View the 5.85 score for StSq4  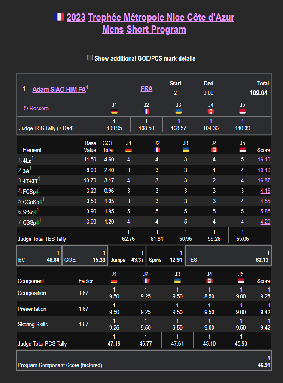click(x=265, y=212)
